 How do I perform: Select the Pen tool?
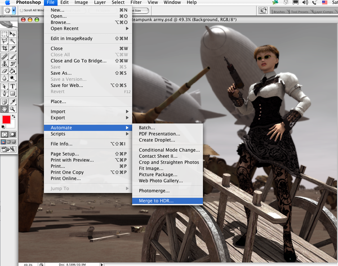click(5, 94)
